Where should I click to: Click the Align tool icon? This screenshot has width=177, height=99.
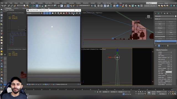coord(95,6)
